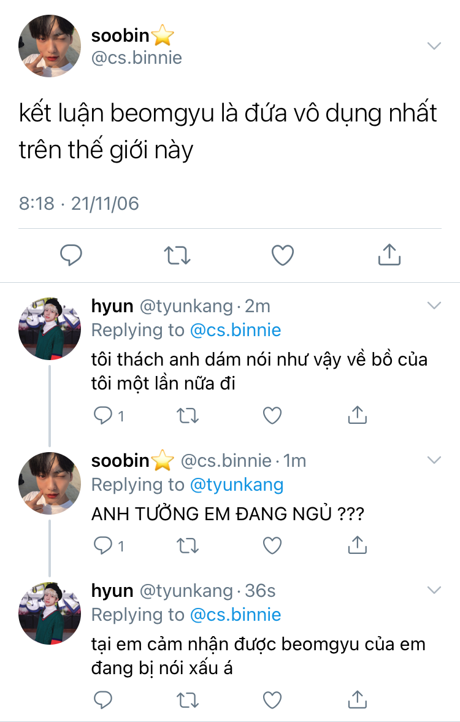Share soobin's all-caps reply tweet
460x722 pixels.
point(357,545)
